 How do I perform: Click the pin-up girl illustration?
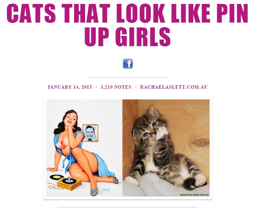point(84,148)
